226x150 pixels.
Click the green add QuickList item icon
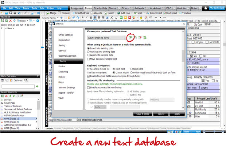[7, 21]
